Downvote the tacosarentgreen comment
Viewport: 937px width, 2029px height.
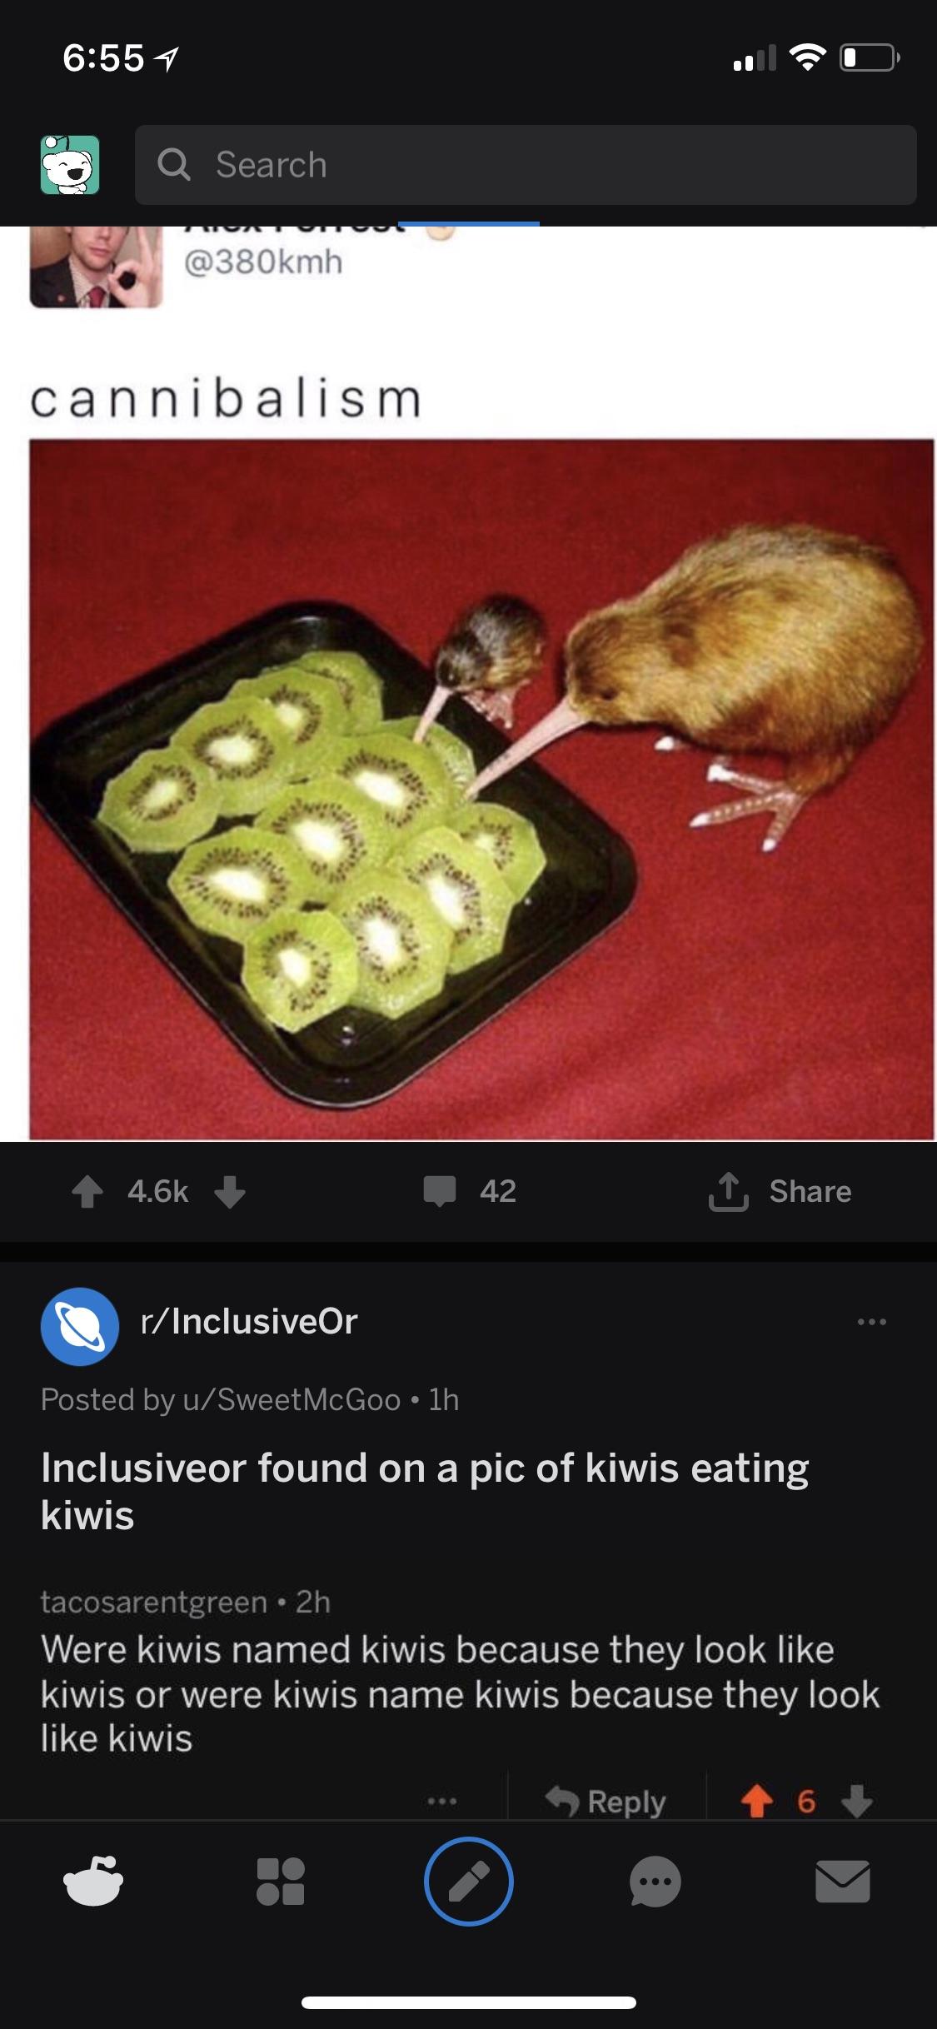tap(857, 1802)
